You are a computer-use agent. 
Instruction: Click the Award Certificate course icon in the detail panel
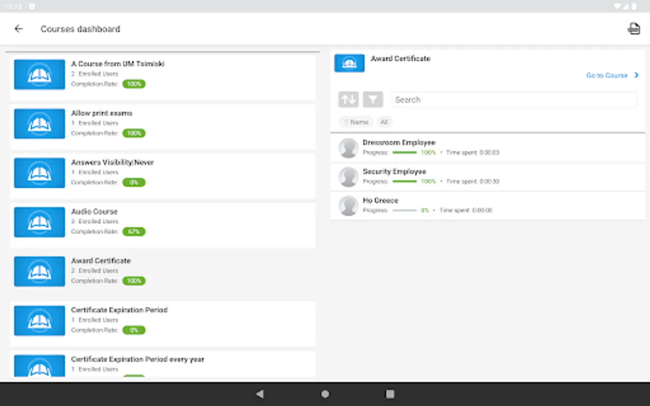(x=349, y=63)
